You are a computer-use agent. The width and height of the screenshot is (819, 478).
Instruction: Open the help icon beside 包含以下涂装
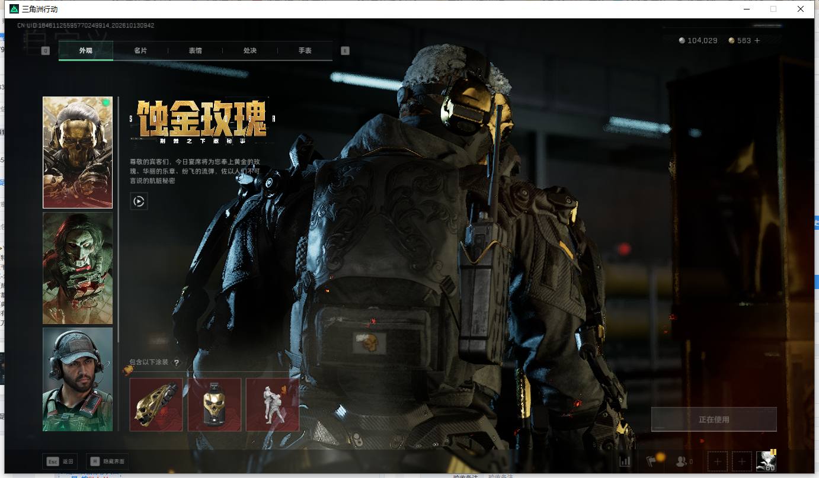tap(176, 362)
